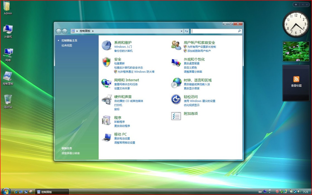Click the 更改键盘或其他输入法 link

click(x=197, y=84)
